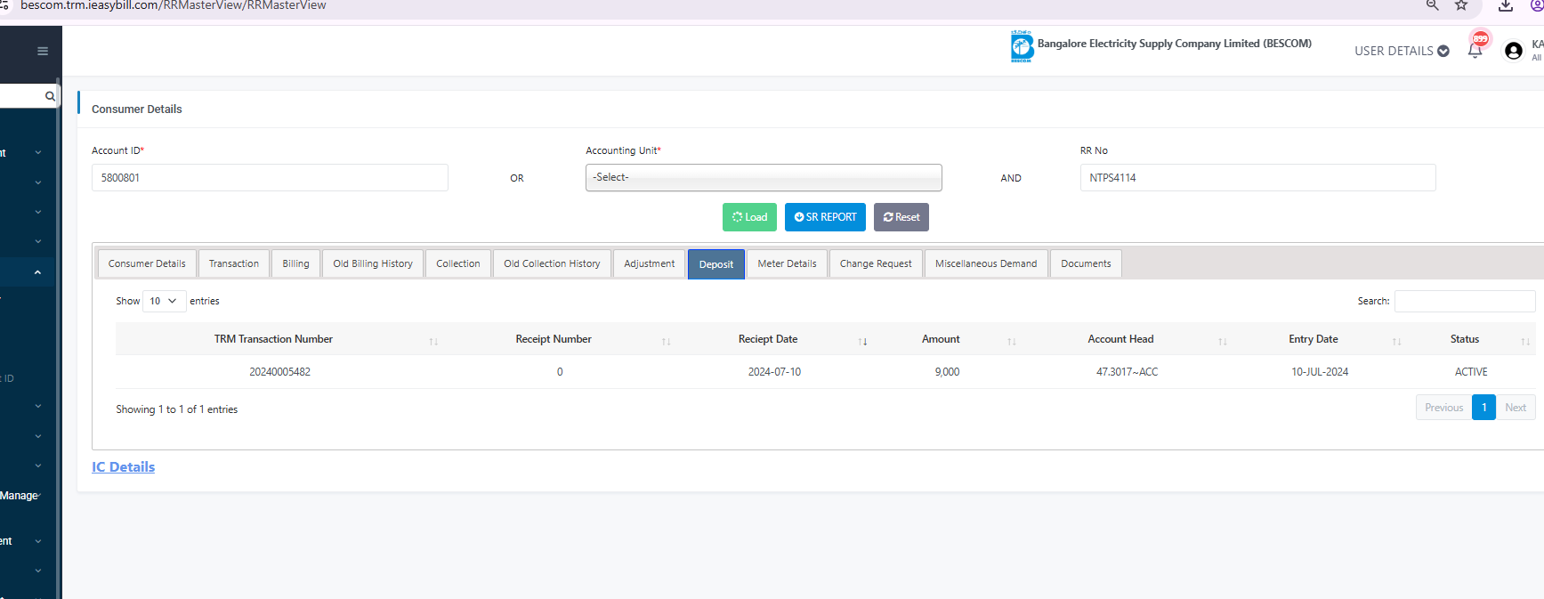Sort by TRM Transaction Number column

pos(273,339)
